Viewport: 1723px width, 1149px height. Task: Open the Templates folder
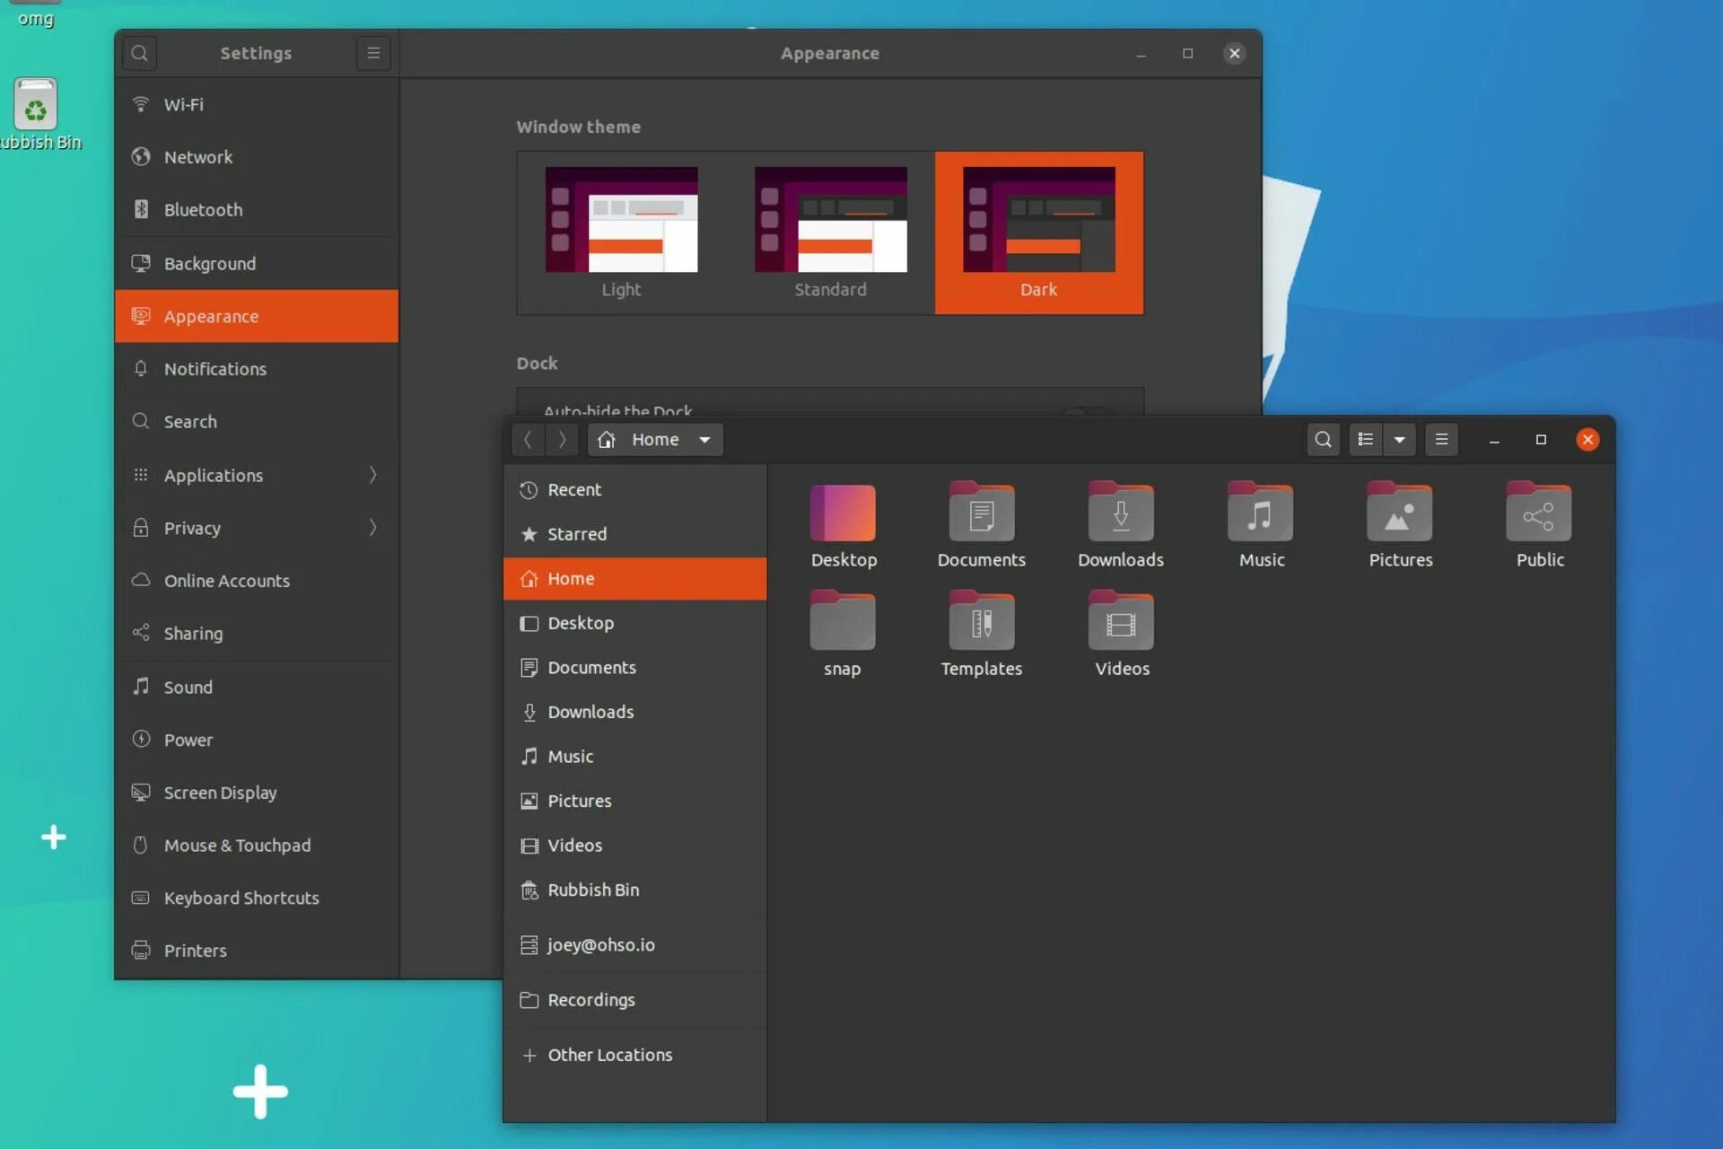pyautogui.click(x=981, y=634)
